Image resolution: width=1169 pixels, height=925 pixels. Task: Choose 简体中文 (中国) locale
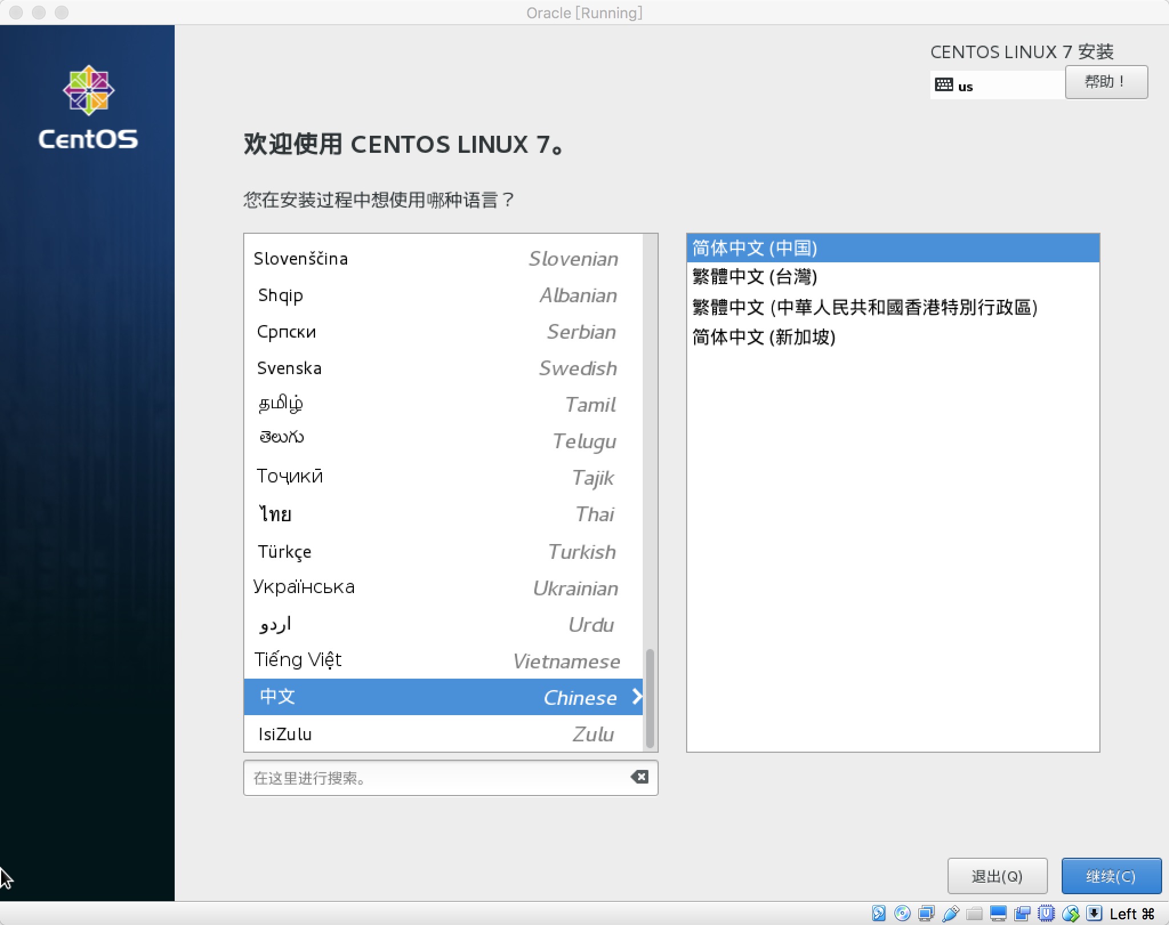pyautogui.click(x=893, y=248)
